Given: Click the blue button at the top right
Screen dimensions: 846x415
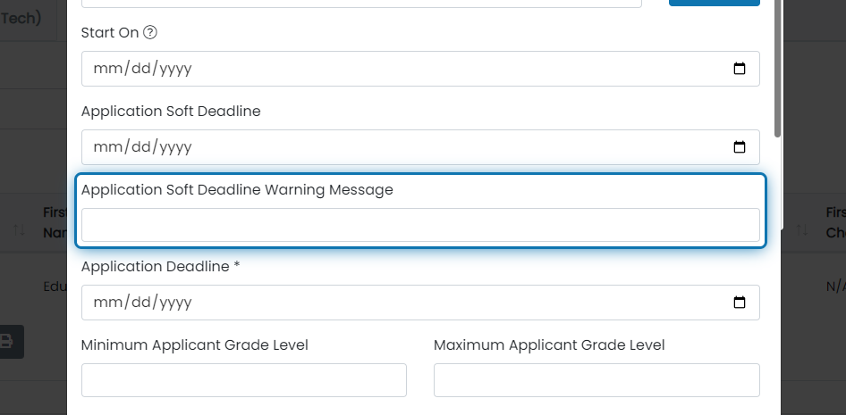Looking at the screenshot, I should (715, 3).
